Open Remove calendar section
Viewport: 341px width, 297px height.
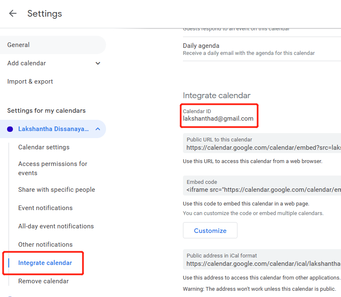coord(43,281)
